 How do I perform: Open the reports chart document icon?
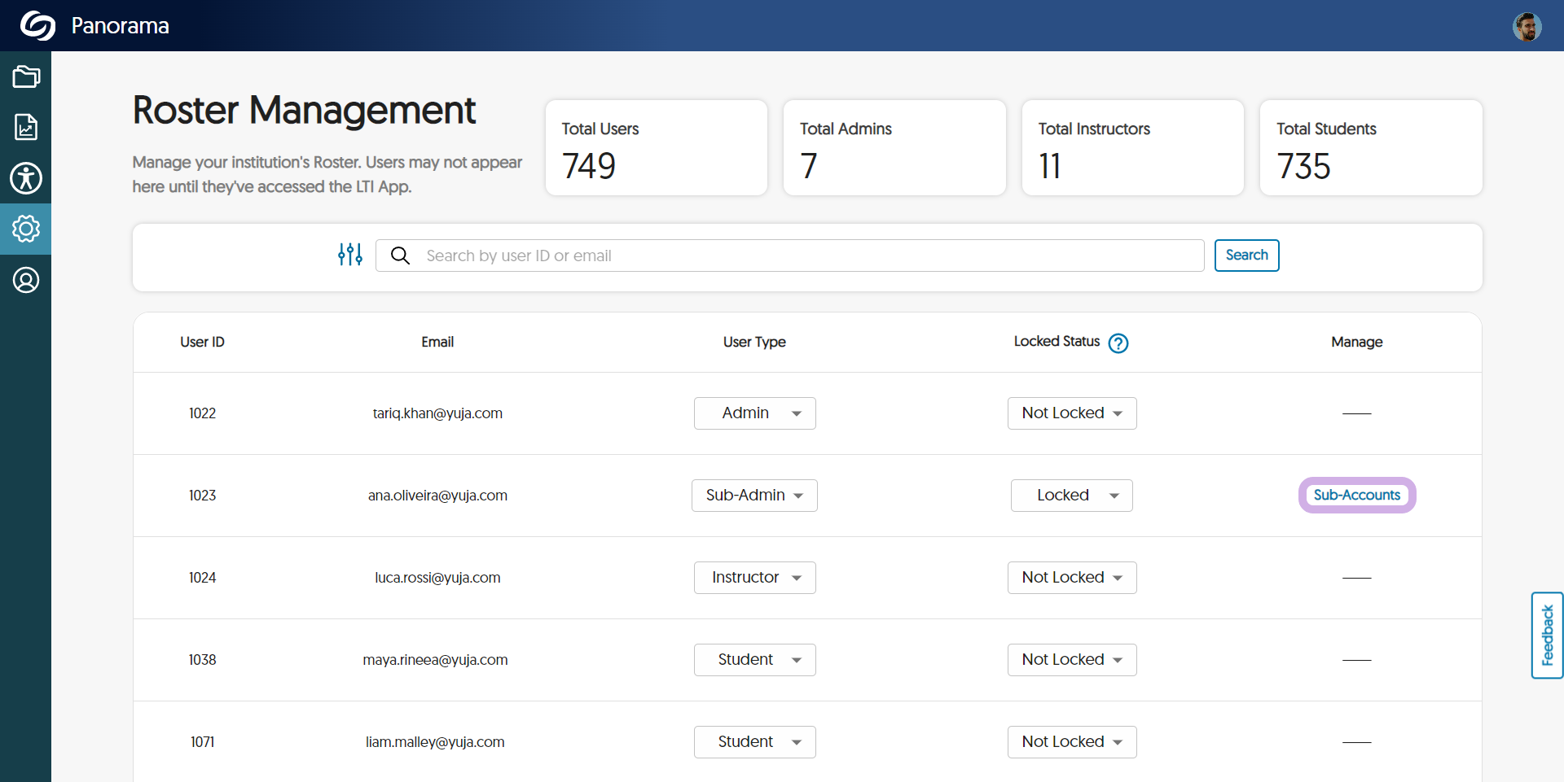click(26, 127)
